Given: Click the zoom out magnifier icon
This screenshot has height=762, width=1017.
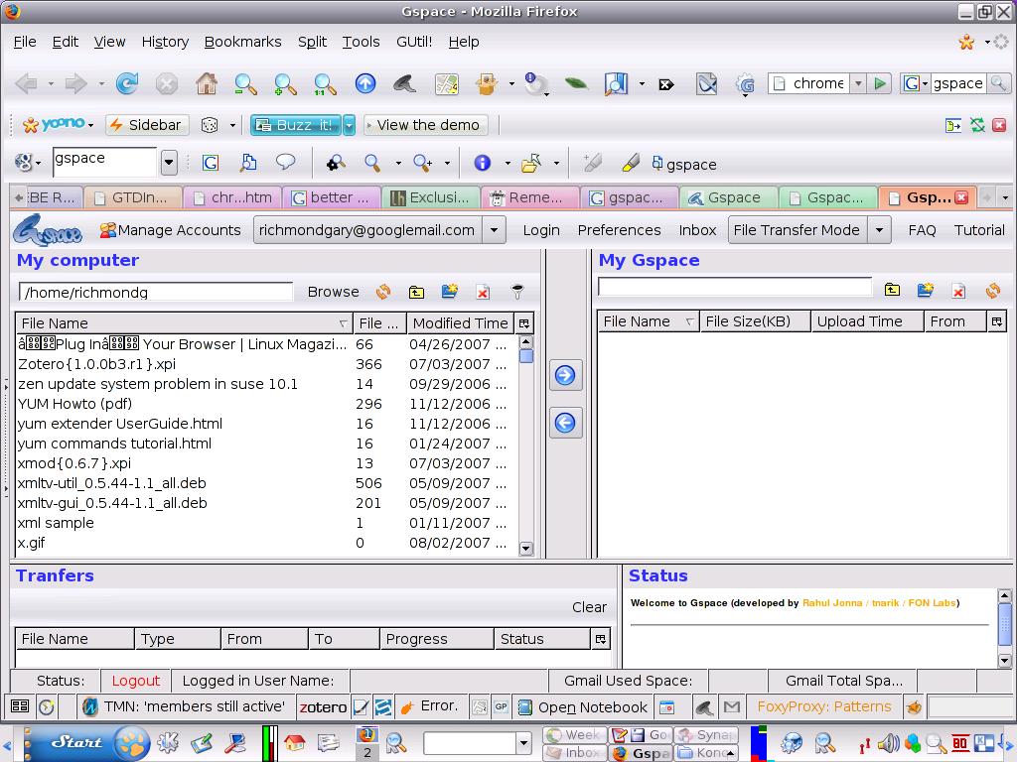Looking at the screenshot, I should point(245,84).
